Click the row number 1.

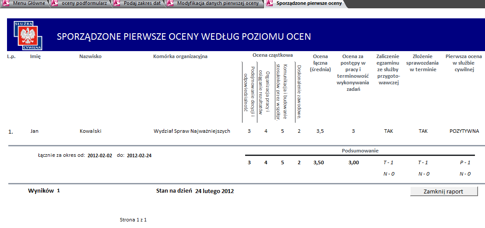11,132
